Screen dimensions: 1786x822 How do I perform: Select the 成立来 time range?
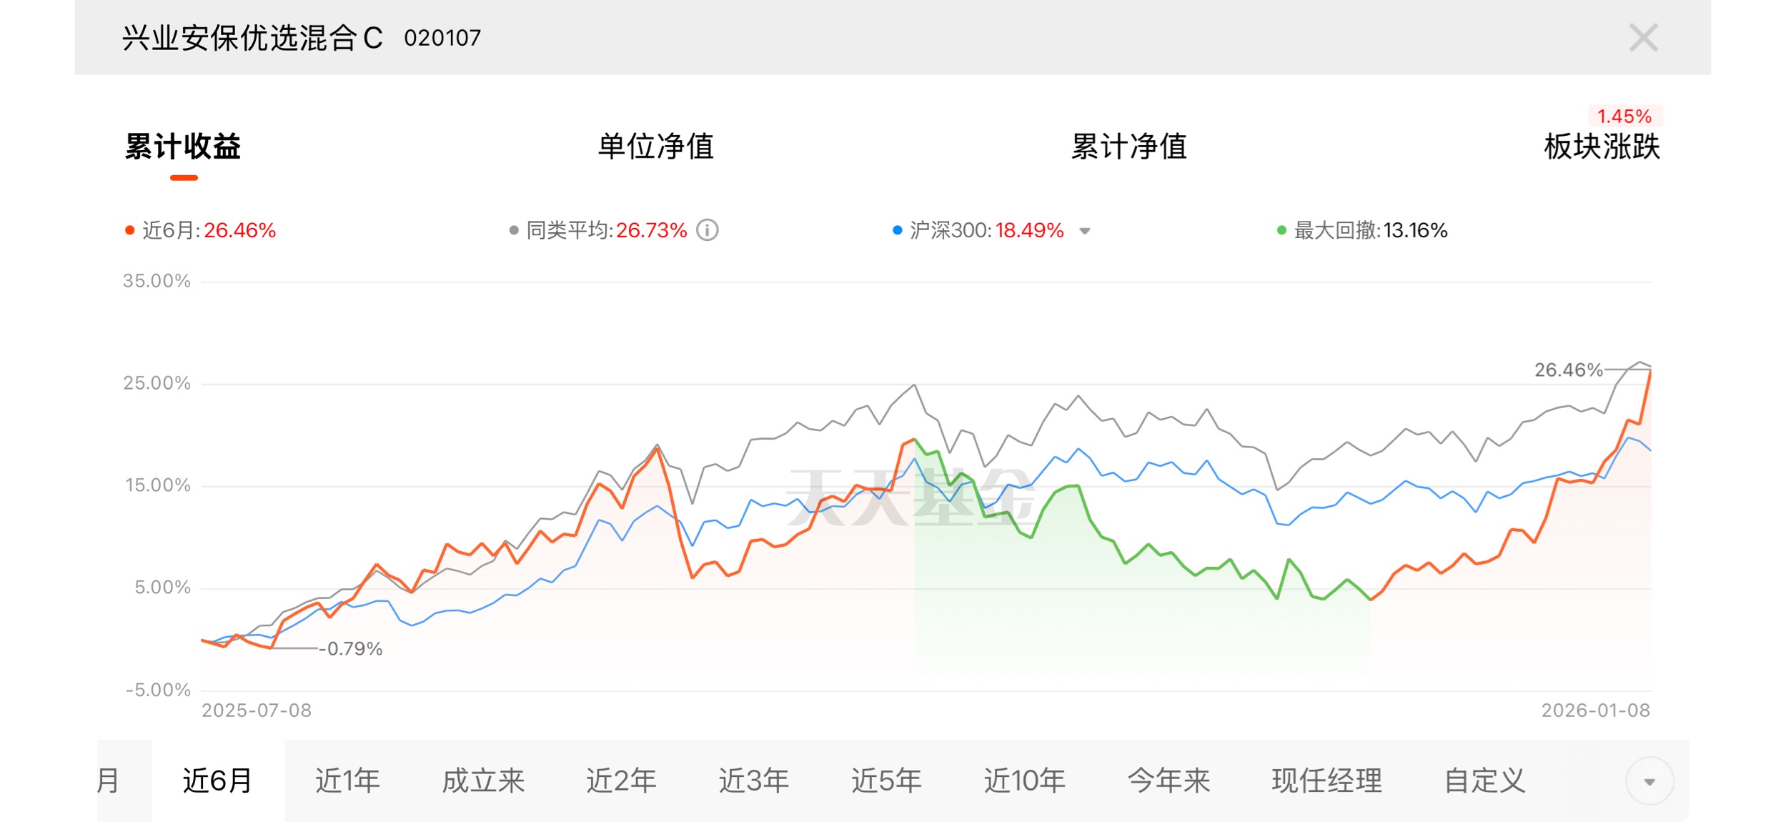point(483,781)
